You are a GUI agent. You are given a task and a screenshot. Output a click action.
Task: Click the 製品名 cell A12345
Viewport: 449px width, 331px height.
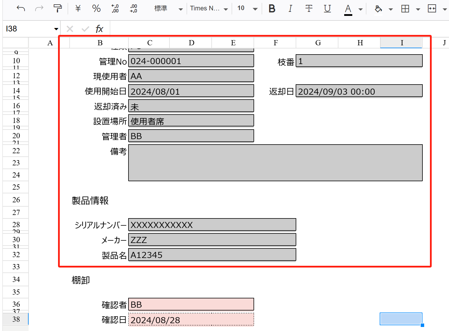tap(212, 255)
